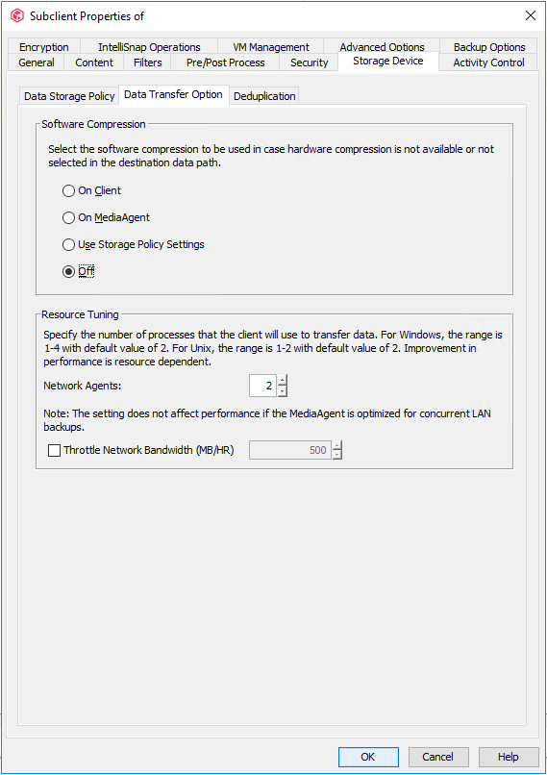
Task: Go to the Encryption tab
Action: 44,46
